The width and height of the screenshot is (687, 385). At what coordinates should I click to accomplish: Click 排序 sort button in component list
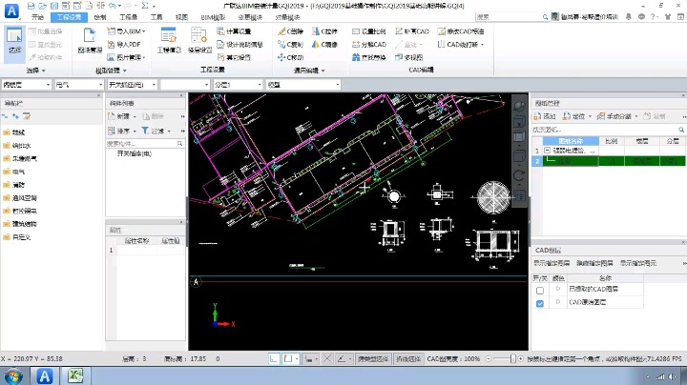tap(118, 131)
